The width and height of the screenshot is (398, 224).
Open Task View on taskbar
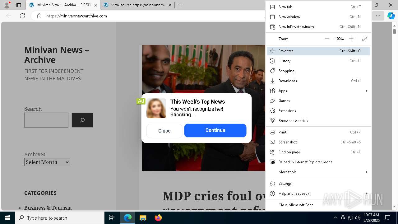(112, 218)
